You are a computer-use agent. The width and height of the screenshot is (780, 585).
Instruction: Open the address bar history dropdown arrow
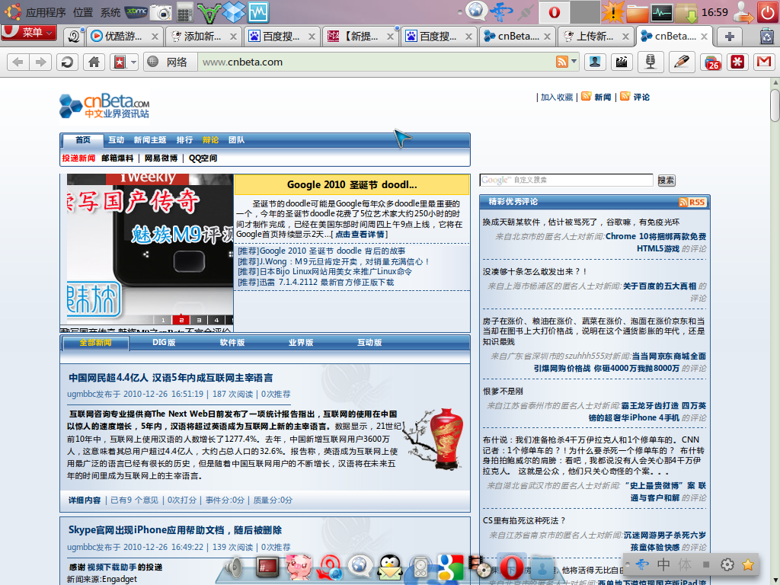[x=574, y=62]
